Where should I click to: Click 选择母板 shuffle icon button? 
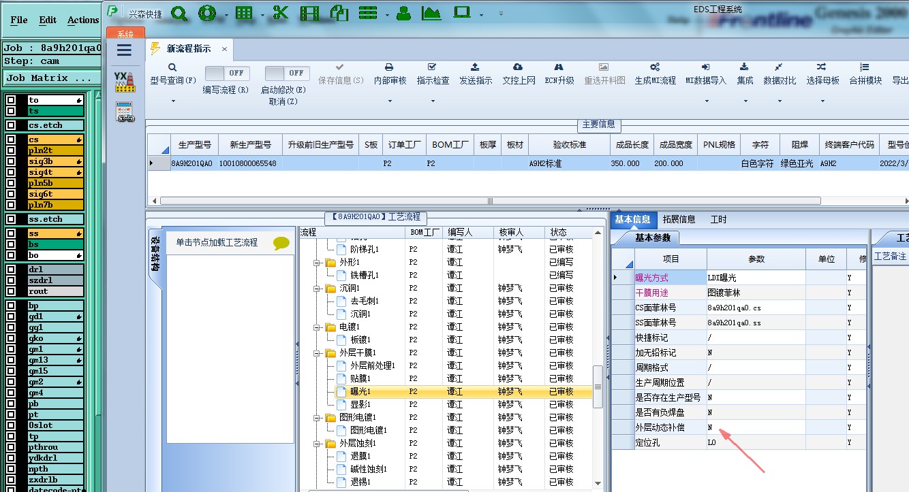pos(822,74)
